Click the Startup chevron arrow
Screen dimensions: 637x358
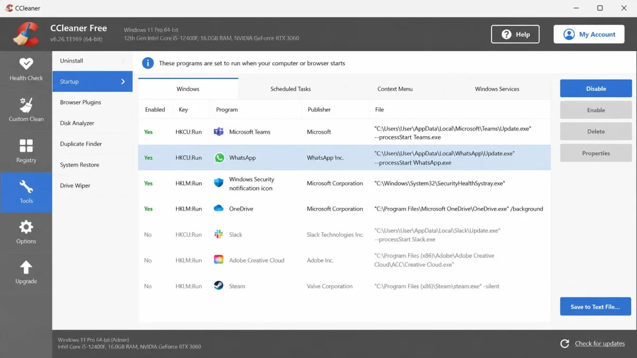[x=123, y=82]
